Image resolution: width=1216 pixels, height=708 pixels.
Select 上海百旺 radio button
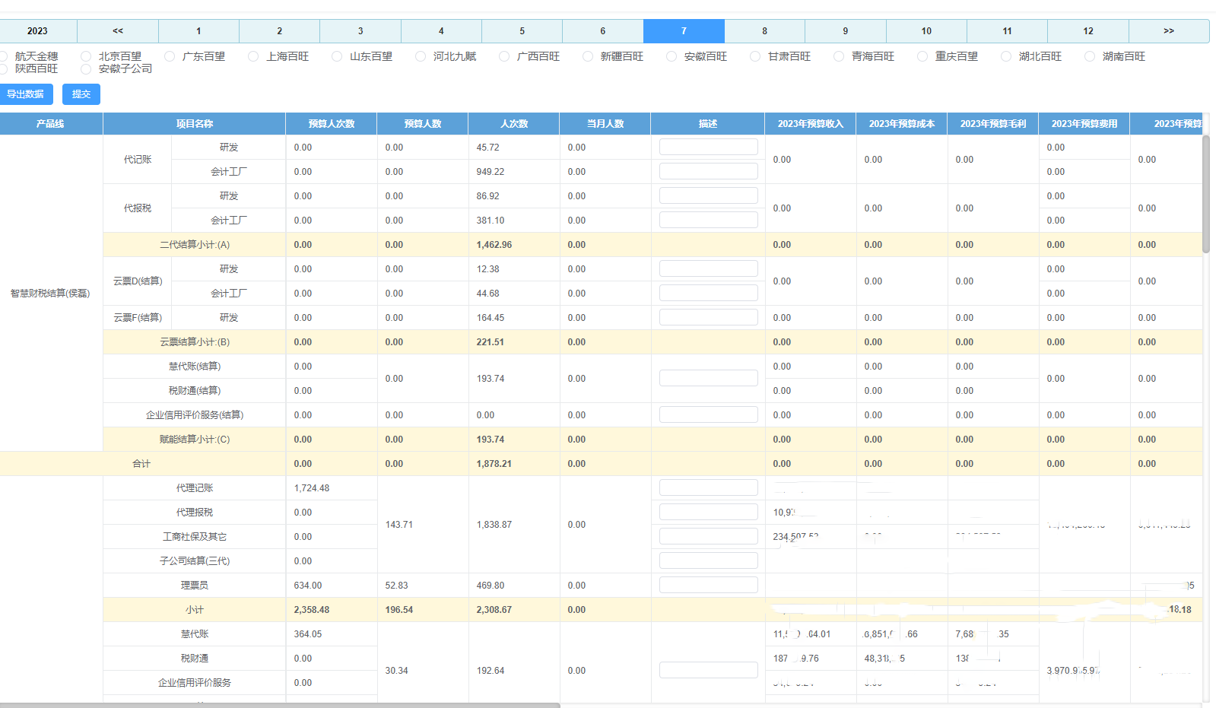pos(253,56)
